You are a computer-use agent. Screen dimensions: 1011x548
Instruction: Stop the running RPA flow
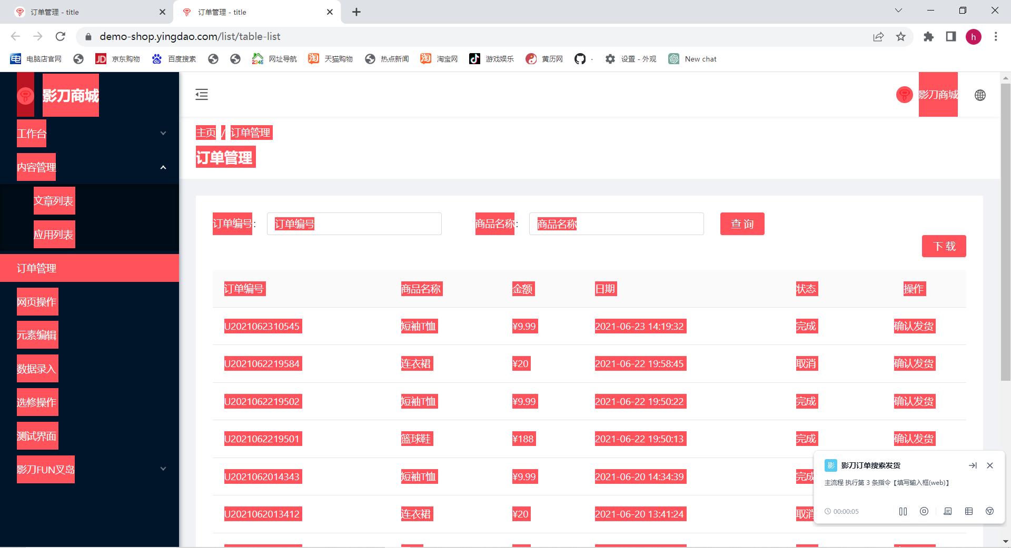pos(924,511)
